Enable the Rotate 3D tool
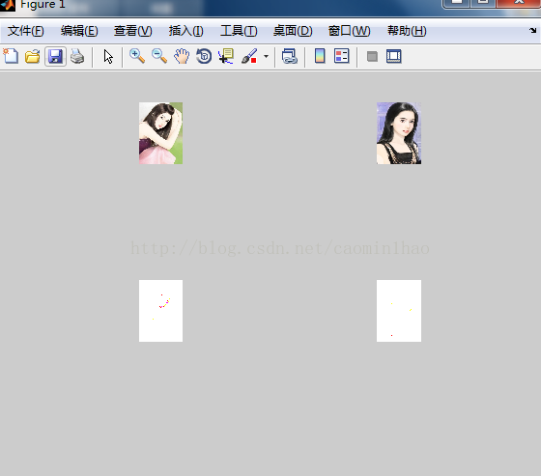The width and height of the screenshot is (541, 476). click(x=204, y=56)
